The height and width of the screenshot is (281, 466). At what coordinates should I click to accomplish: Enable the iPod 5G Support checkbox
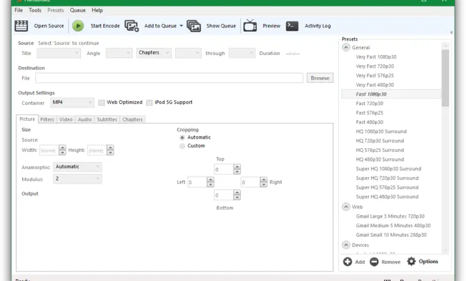[x=149, y=103]
